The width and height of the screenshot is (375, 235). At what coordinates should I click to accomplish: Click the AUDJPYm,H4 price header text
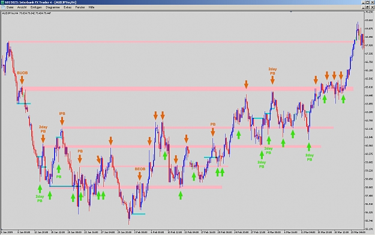click(26, 13)
